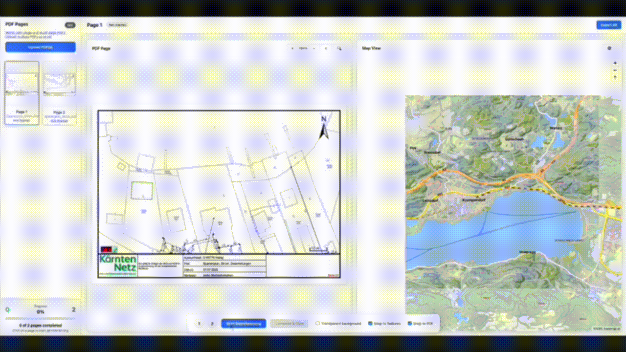Click the PDF zoom percentage value
Image resolution: width=626 pixels, height=352 pixels.
pyautogui.click(x=303, y=48)
